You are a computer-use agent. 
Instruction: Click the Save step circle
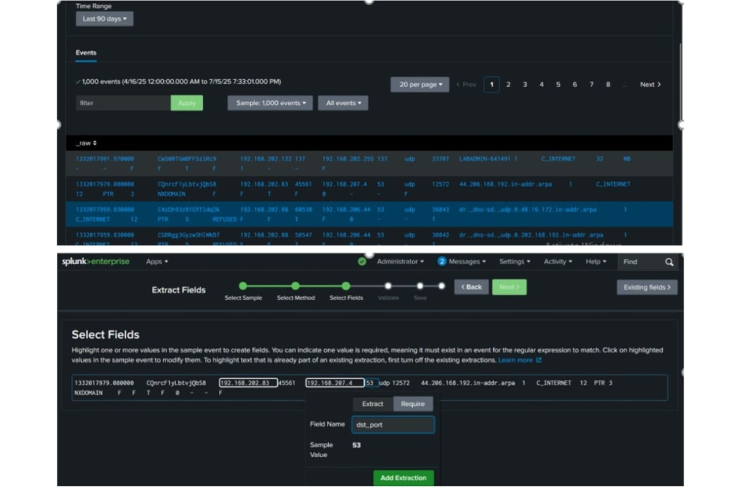pos(420,286)
